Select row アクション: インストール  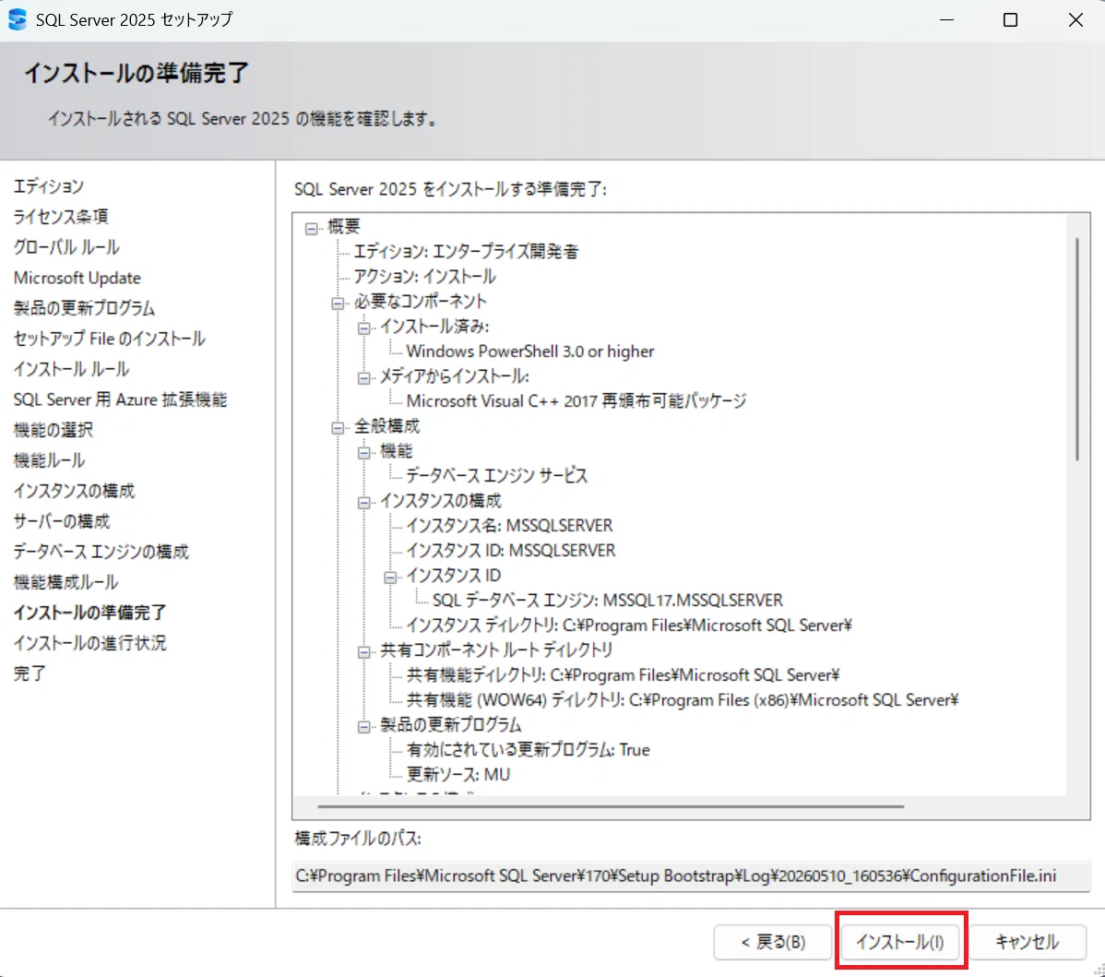[424, 277]
